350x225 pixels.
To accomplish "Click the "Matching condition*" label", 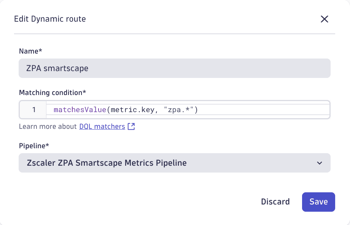I will coord(52,92).
